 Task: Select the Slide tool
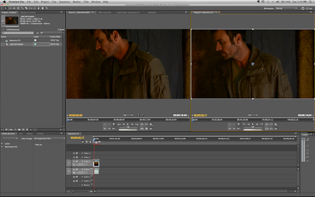coord(34,8)
